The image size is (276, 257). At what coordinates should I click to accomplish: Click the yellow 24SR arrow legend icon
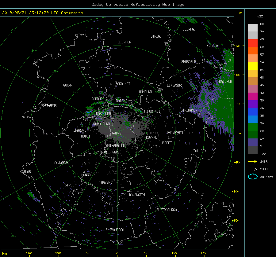coord(253,161)
